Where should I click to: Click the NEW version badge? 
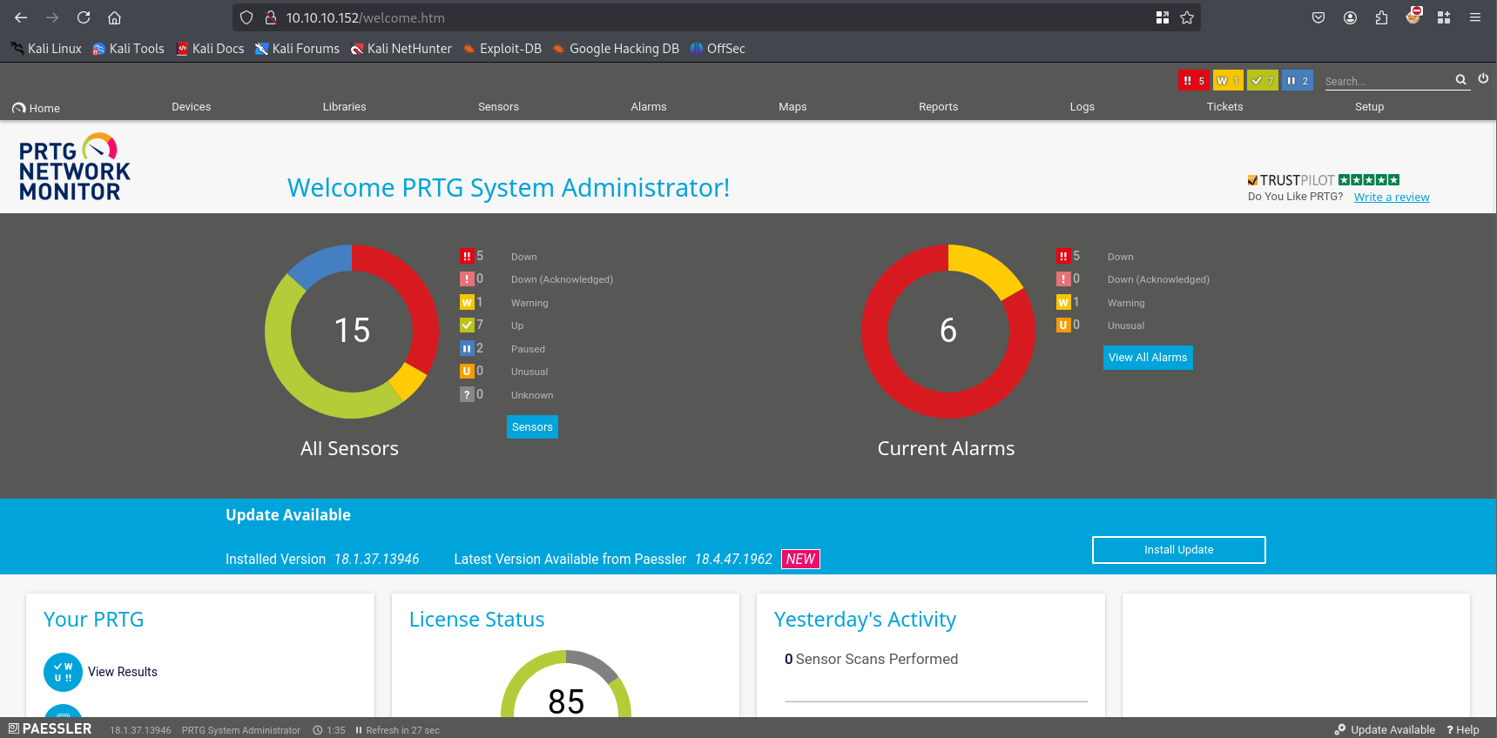pos(800,559)
